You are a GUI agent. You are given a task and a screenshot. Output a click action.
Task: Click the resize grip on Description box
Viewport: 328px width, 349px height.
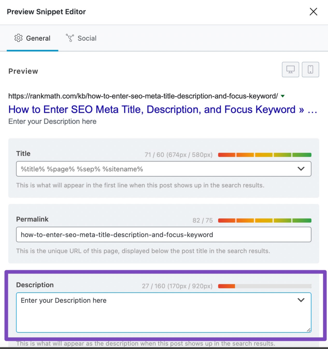tap(309, 330)
